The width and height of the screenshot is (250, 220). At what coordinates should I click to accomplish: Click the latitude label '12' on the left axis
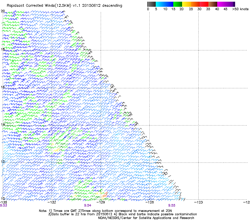click(3, 161)
